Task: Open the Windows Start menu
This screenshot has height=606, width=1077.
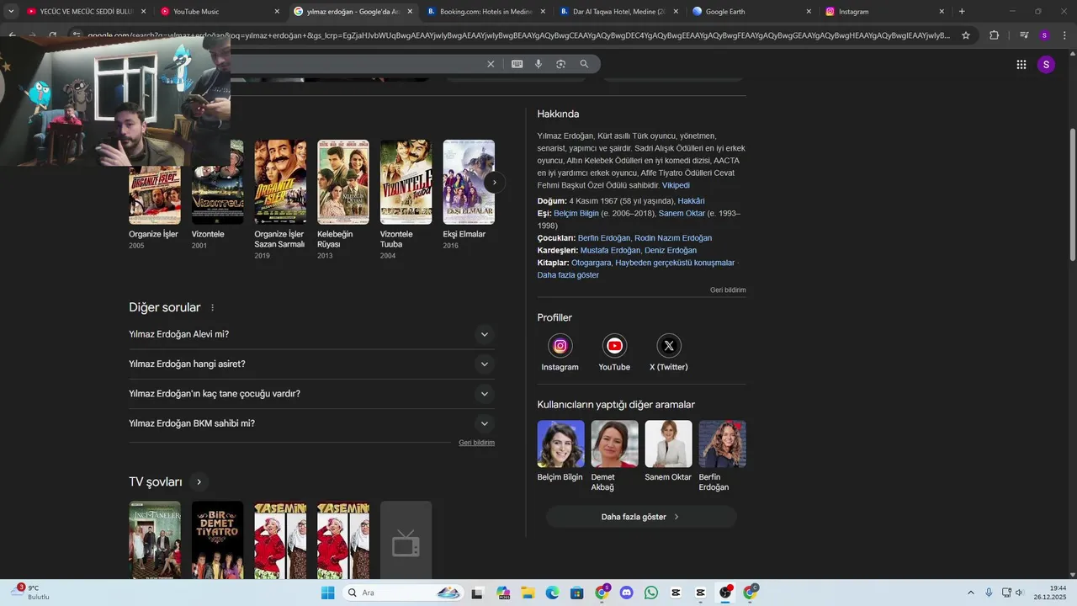Action: (x=327, y=593)
